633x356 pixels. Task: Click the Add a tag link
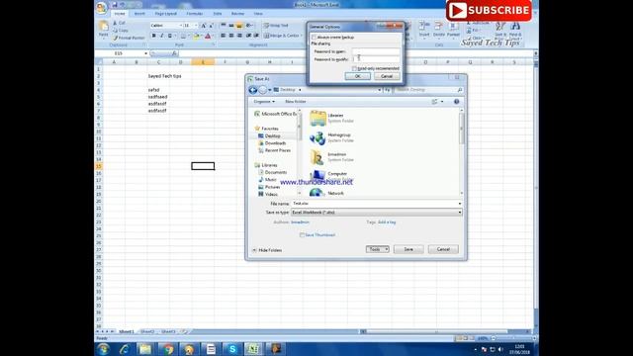click(387, 222)
